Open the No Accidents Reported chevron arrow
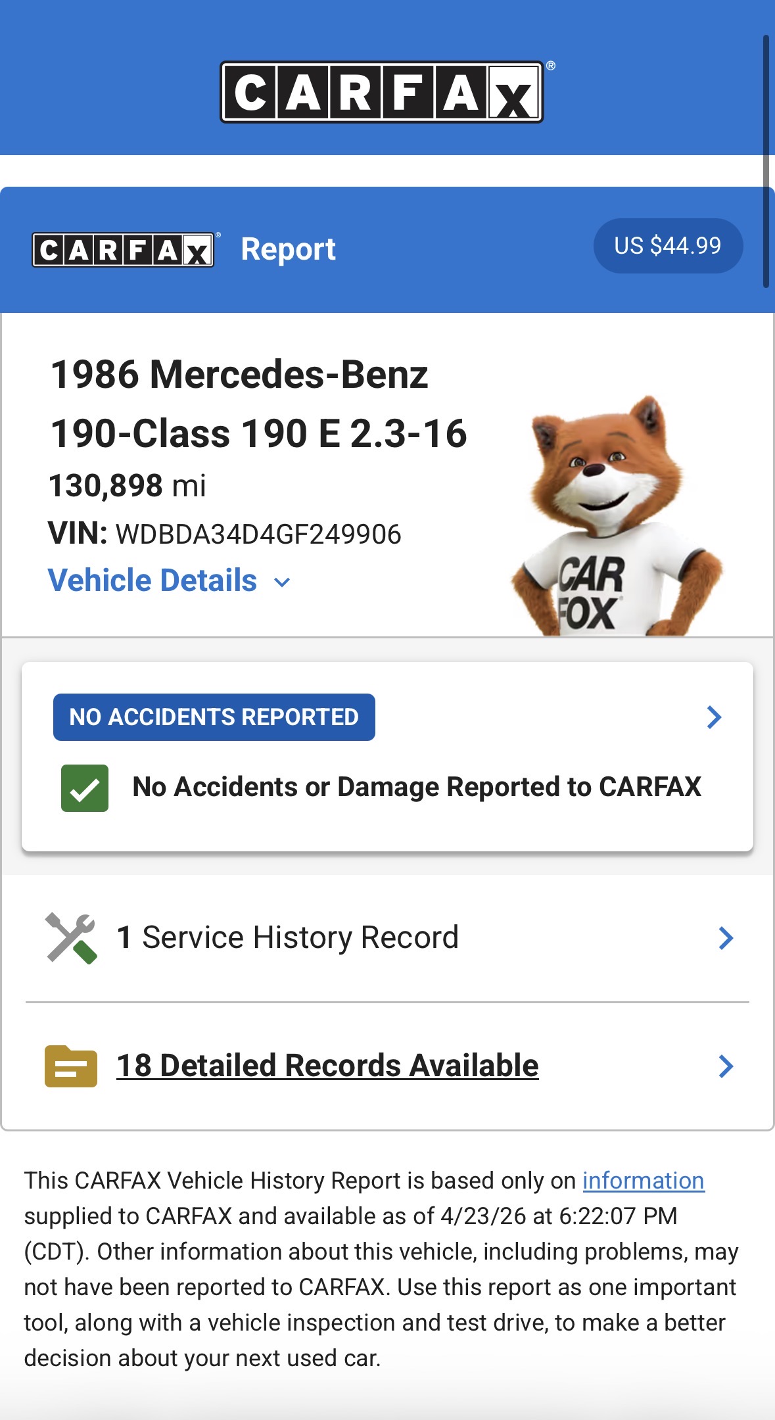This screenshot has height=1420, width=775. (714, 717)
